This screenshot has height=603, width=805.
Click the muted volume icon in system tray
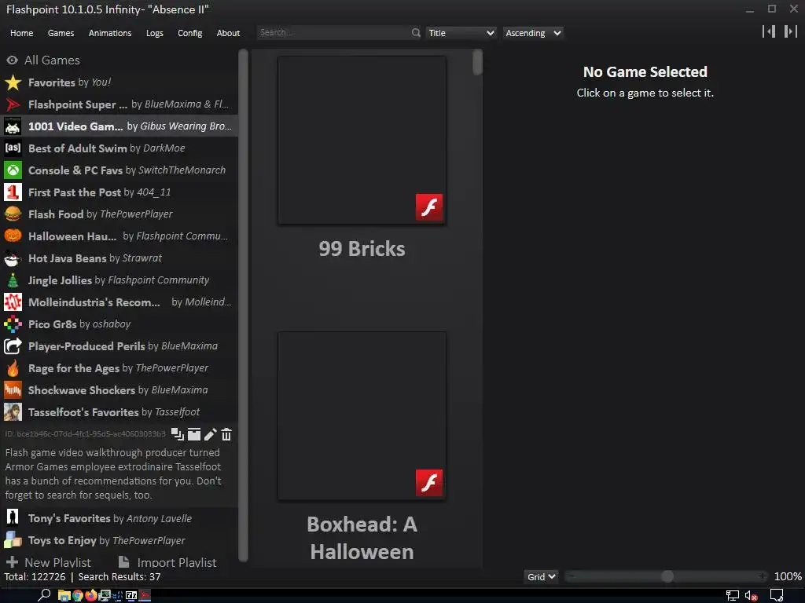point(752,596)
